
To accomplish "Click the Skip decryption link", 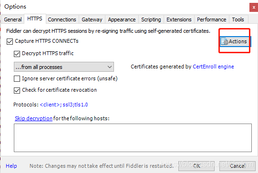I will 33,118.
